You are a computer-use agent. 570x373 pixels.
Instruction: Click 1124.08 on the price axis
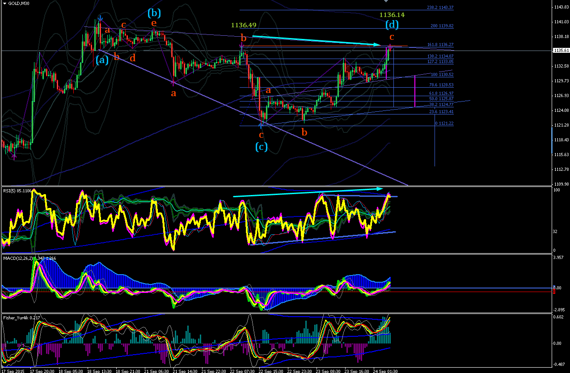click(x=561, y=110)
